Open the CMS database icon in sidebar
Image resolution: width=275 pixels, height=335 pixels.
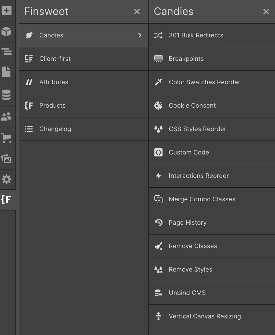point(6,95)
